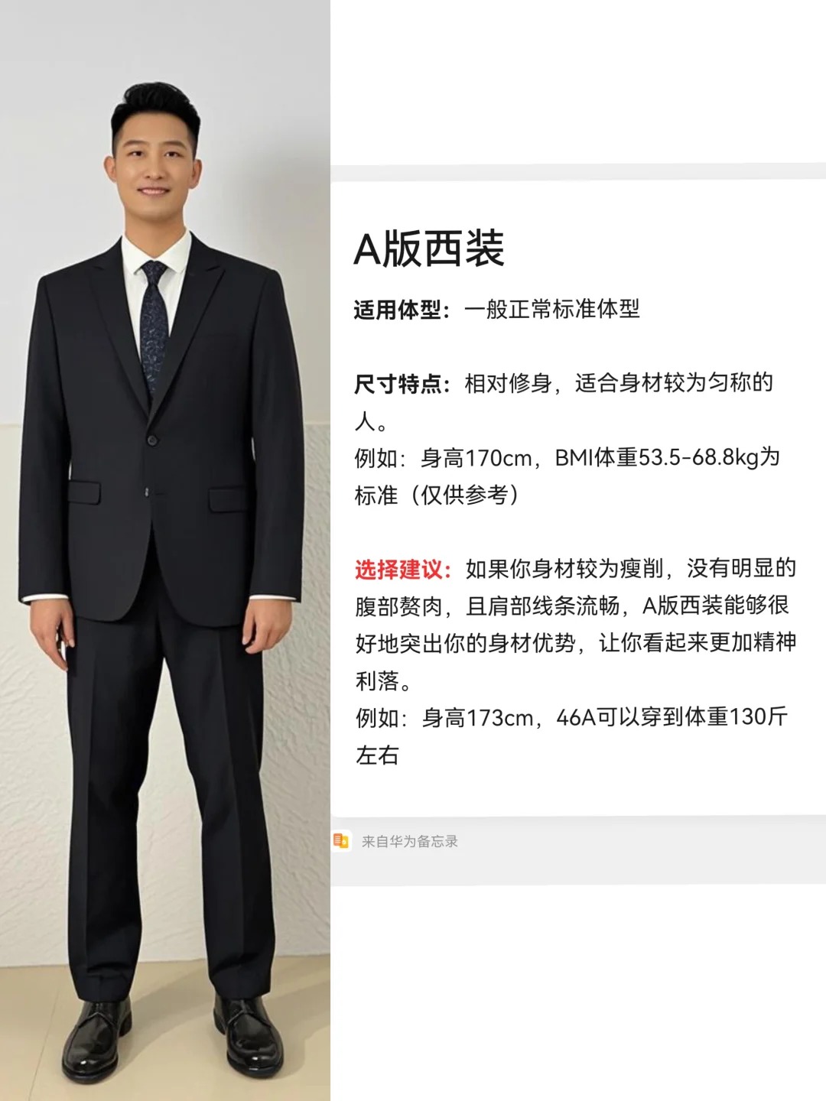This screenshot has width=826, height=1101.
Task: Click the top jacket button
Action: [x=152, y=440]
